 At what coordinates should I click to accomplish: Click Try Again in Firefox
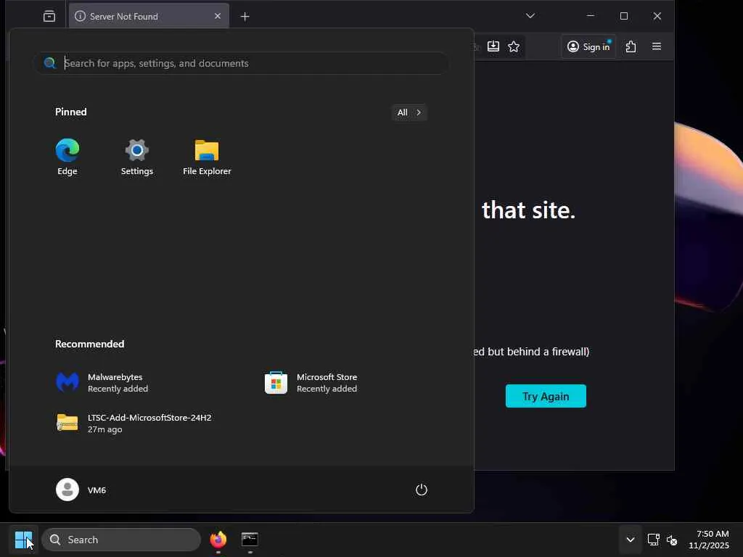click(546, 396)
